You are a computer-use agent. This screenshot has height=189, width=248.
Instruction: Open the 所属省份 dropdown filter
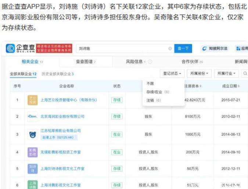pyautogui.click(x=199, y=74)
